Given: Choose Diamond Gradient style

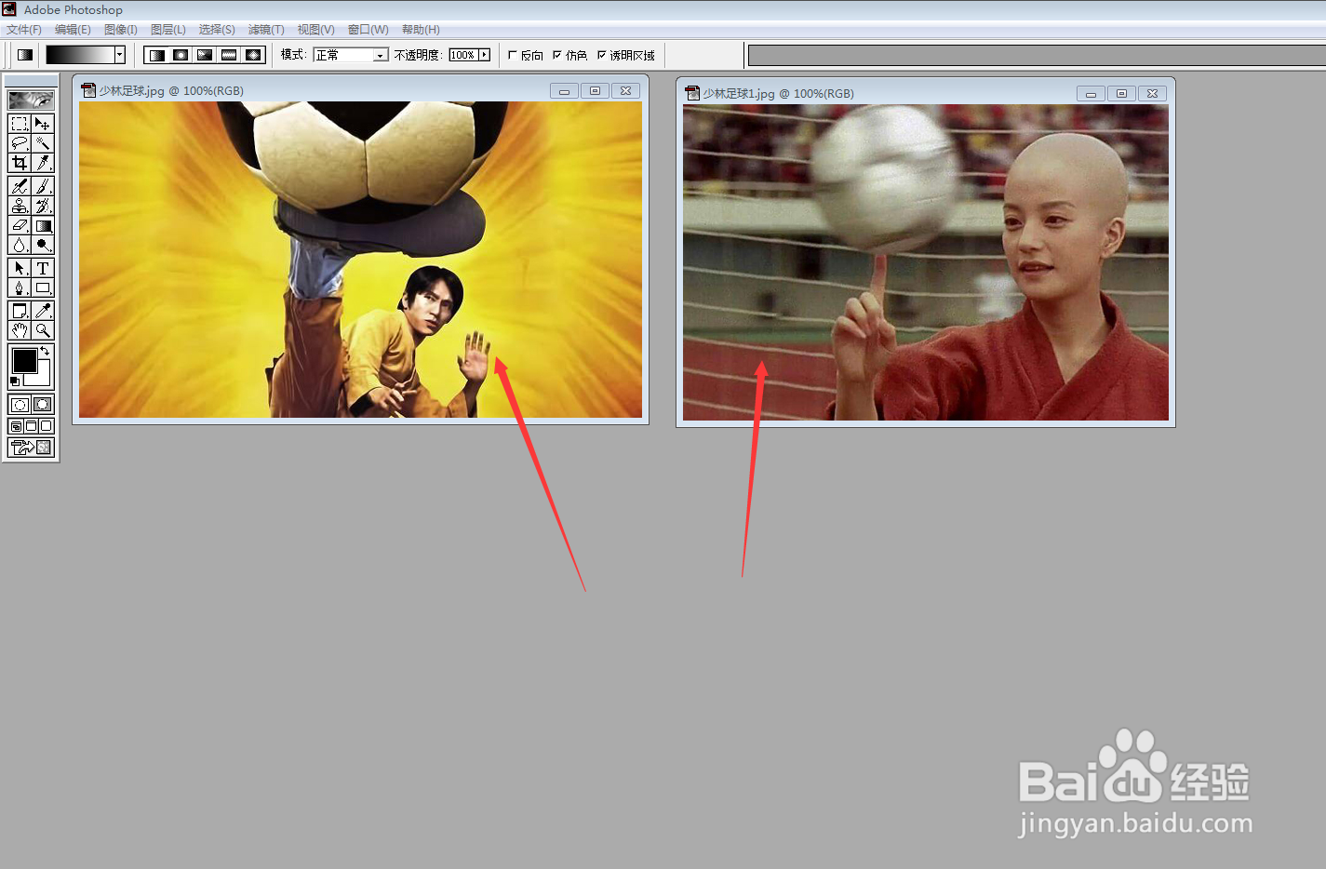Looking at the screenshot, I should click(x=254, y=55).
